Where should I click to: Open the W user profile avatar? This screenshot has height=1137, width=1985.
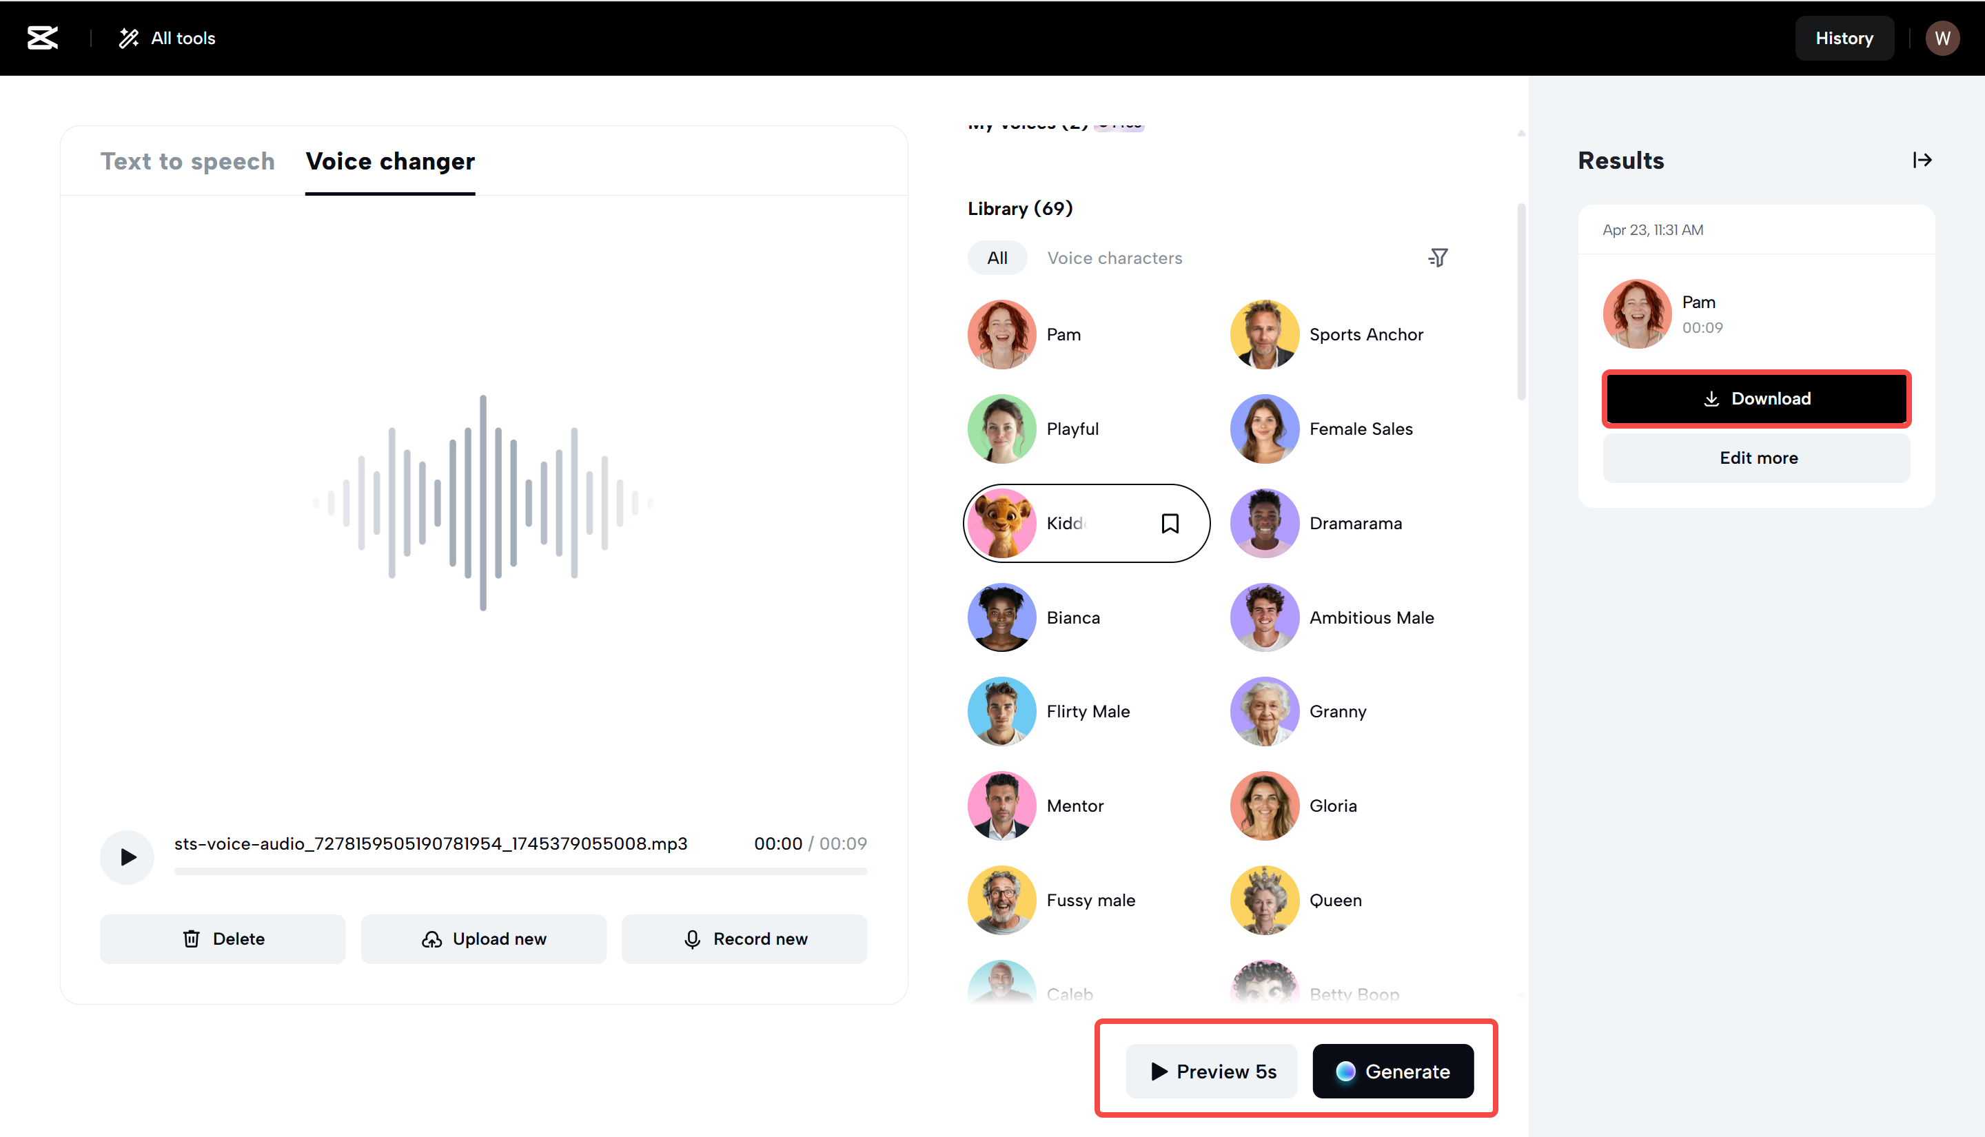1942,37
